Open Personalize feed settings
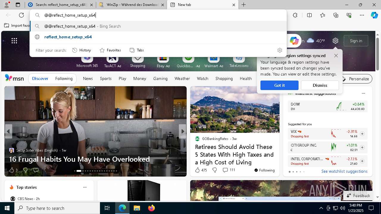Screen dimensions: 381x214 (356, 79)
